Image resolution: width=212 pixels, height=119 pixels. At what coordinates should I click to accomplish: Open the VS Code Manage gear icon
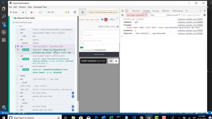pyautogui.click(x=4, y=107)
